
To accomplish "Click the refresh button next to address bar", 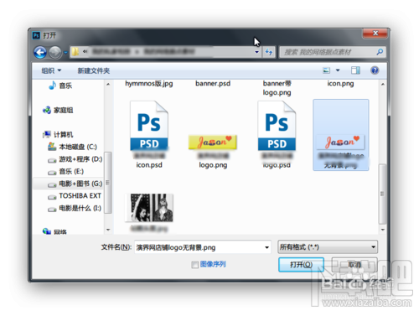I will point(269,52).
